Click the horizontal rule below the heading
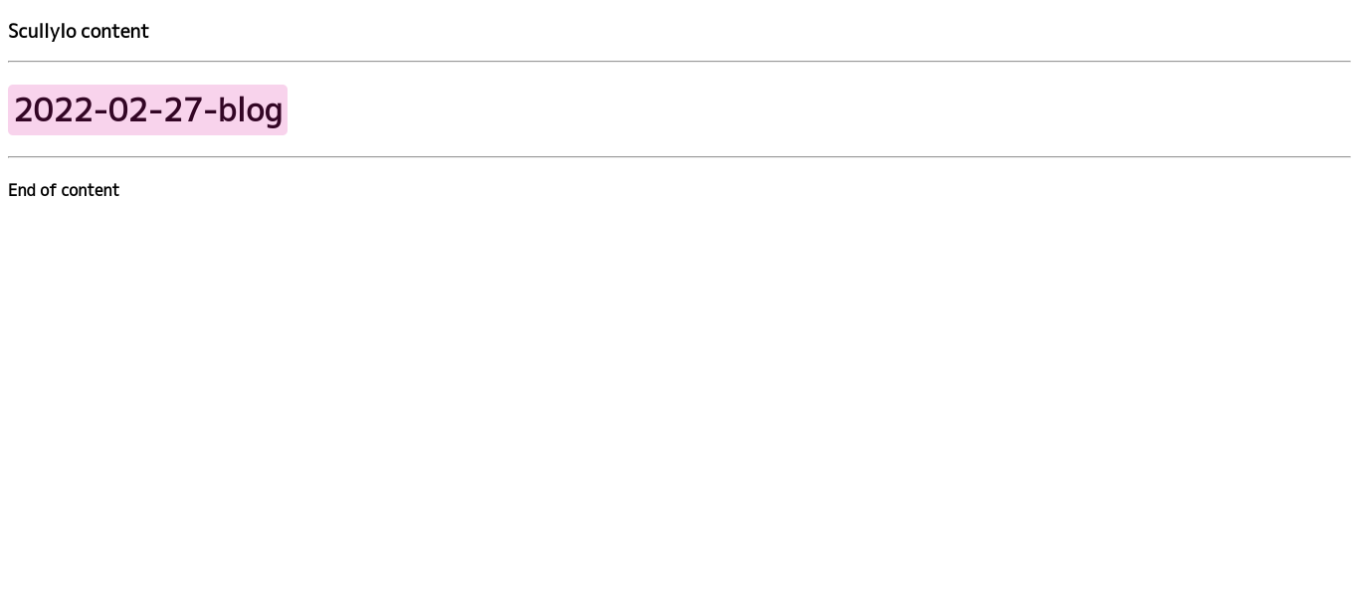1359x611 pixels. click(679, 156)
